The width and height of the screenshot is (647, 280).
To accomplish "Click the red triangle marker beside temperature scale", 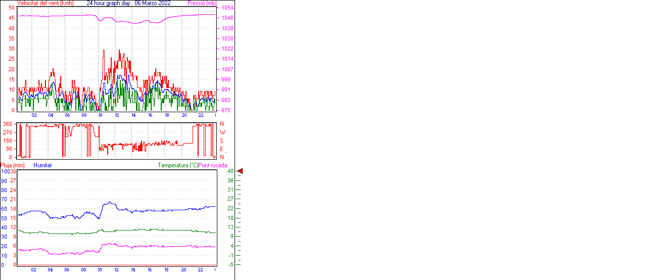I will (240, 171).
